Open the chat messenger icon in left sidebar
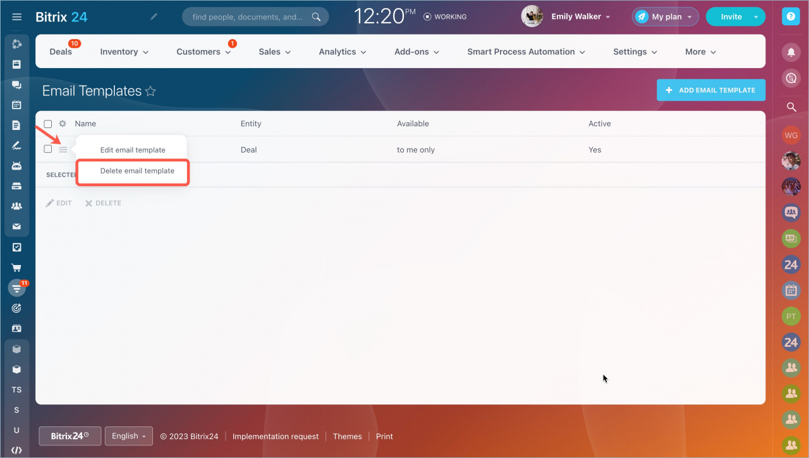The width and height of the screenshot is (809, 458). click(x=17, y=85)
